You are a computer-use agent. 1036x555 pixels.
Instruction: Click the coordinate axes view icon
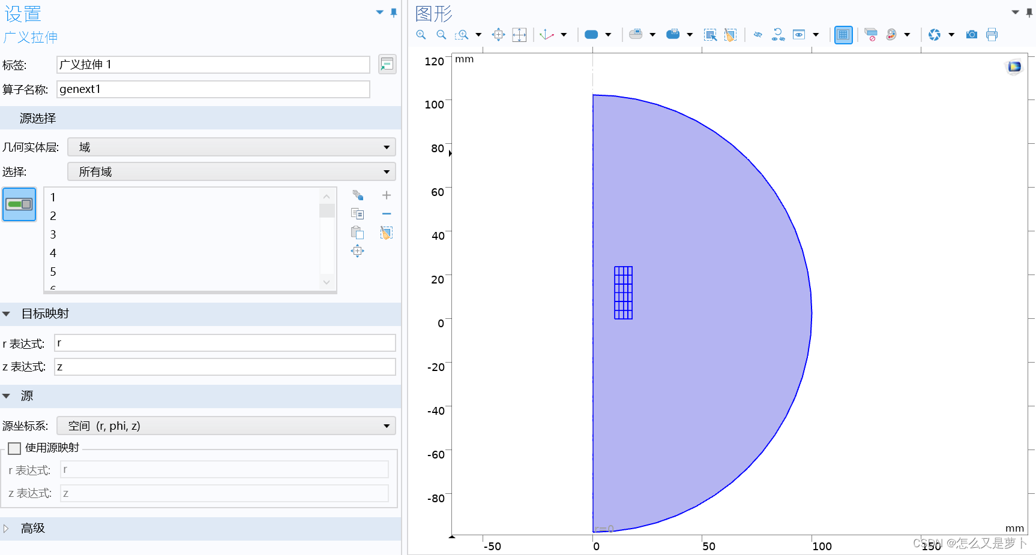[x=547, y=35]
